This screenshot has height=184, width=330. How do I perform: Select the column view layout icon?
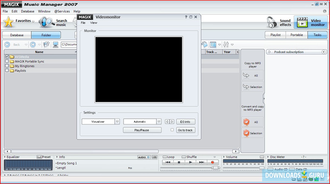(213, 44)
